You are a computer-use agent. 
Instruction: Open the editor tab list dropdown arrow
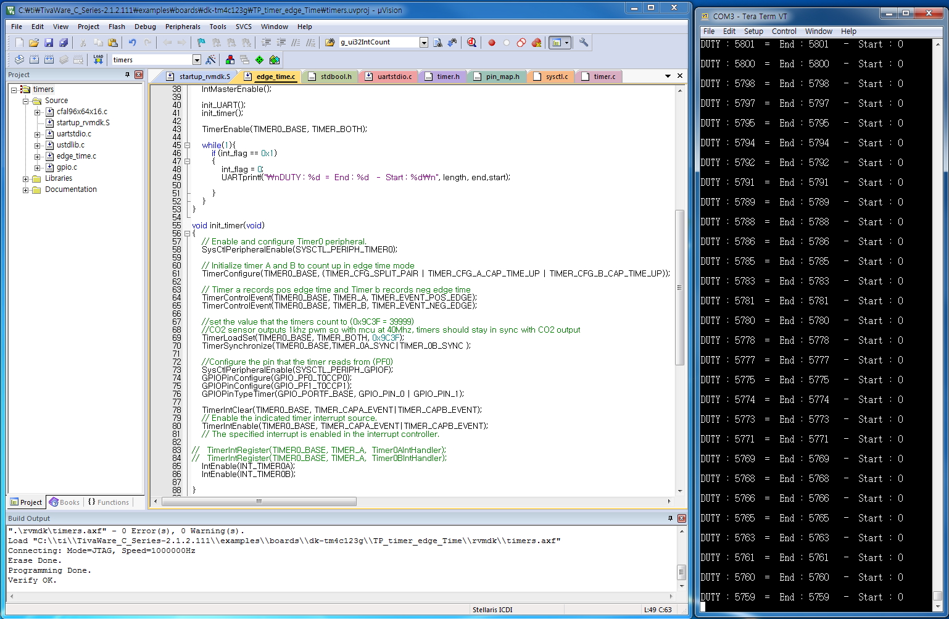tap(668, 76)
